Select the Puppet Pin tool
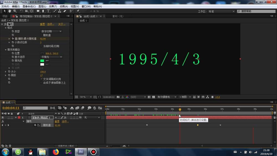 pyautogui.click(x=78, y=11)
